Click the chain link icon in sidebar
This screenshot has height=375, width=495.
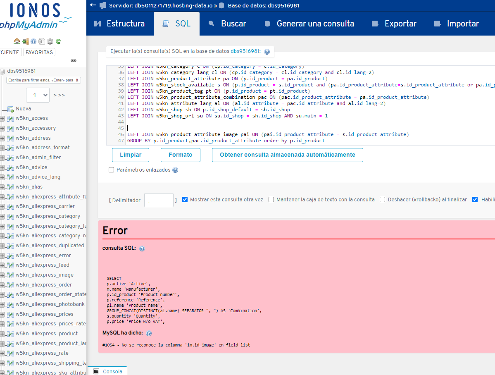click(x=74, y=61)
